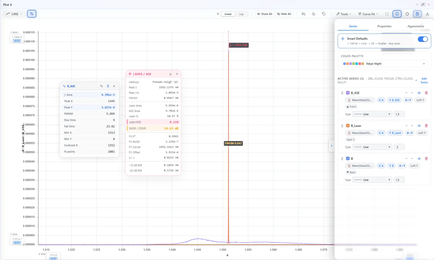Image resolution: width=434 pixels, height=260 pixels.
Task: Click the plot settings sliders icon
Action: (x=32, y=14)
